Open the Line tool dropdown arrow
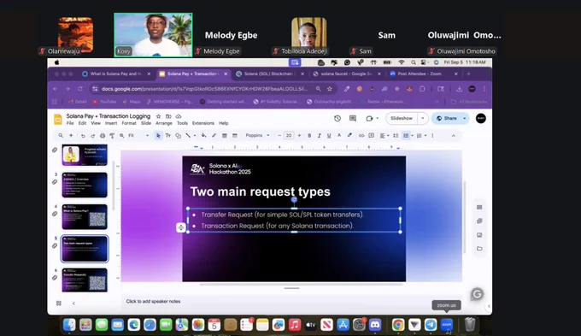This screenshot has height=336, width=581. [195, 136]
